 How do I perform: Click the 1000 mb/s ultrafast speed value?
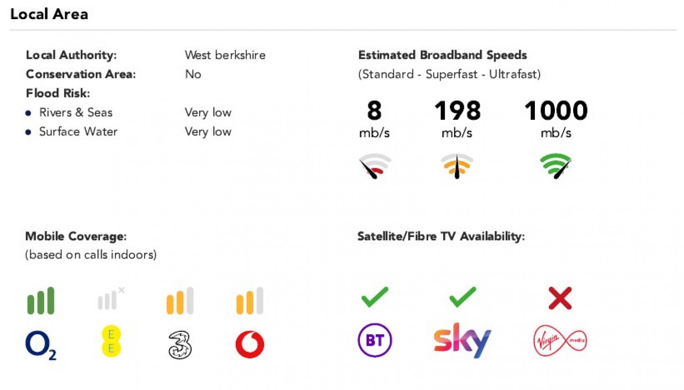556,111
